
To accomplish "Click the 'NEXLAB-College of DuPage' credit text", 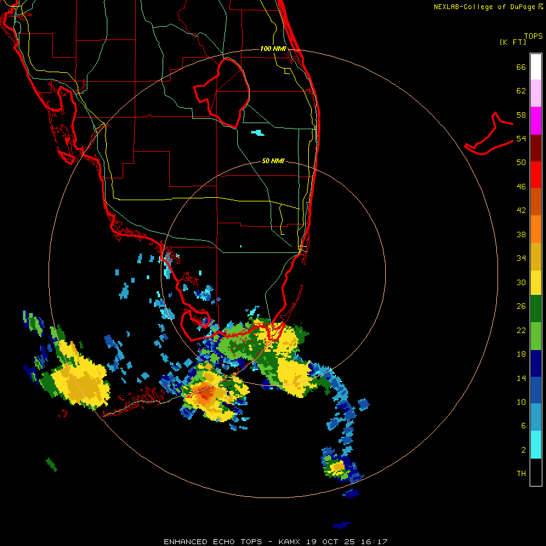I will pos(484,7).
